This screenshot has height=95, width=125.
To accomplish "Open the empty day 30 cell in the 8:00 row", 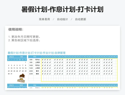I will click(x=114, y=60).
